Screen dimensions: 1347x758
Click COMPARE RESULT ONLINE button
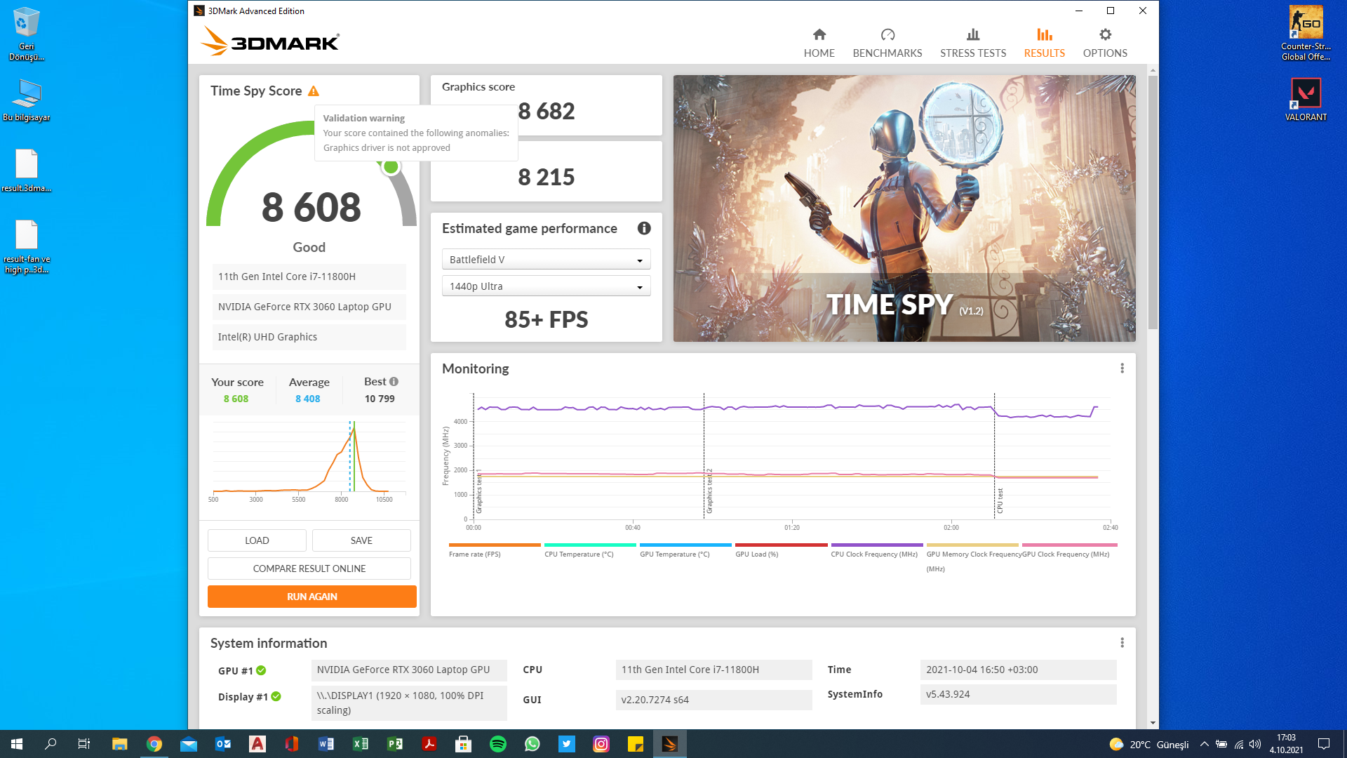309,568
